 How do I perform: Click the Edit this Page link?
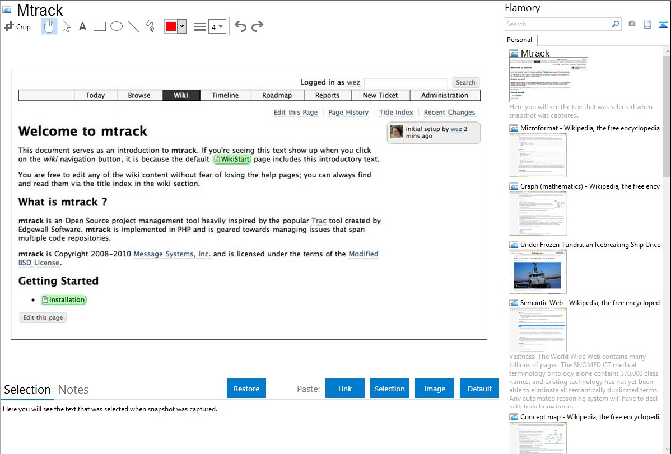click(x=296, y=113)
